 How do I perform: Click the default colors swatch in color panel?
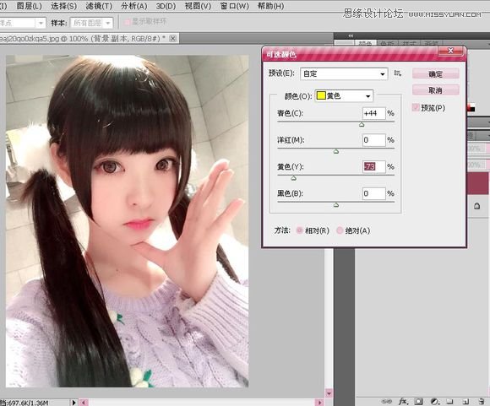[x=471, y=108]
